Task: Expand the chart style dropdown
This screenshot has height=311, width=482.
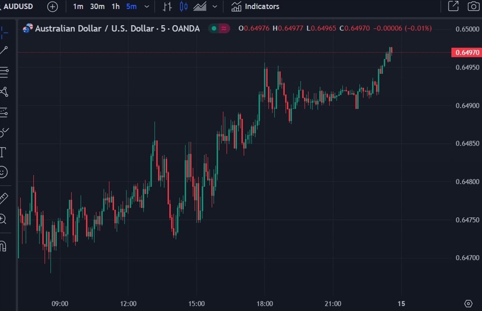Action: tap(215, 6)
